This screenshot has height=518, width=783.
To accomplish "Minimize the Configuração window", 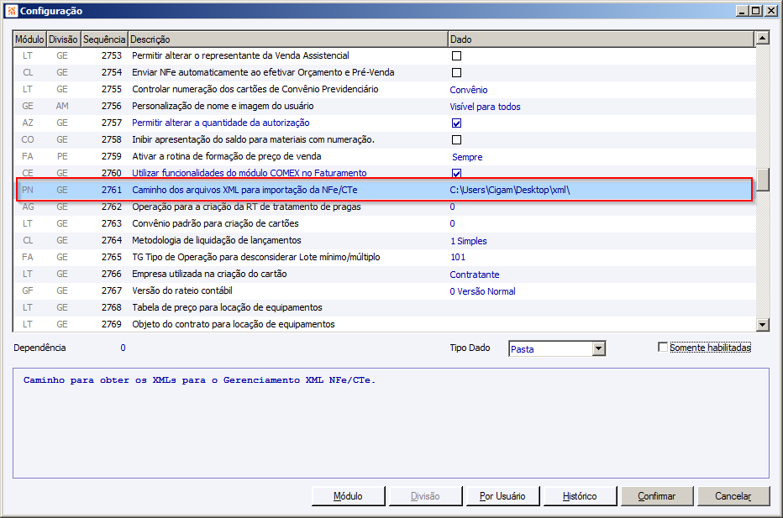I will (743, 10).
